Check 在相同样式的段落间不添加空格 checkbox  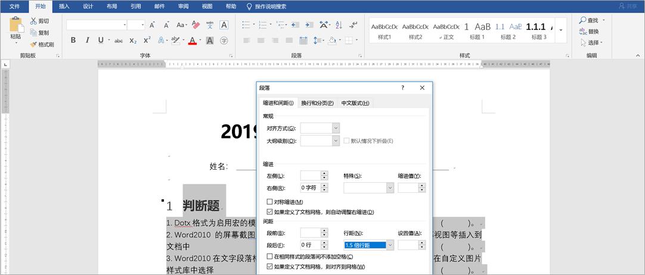tap(270, 257)
